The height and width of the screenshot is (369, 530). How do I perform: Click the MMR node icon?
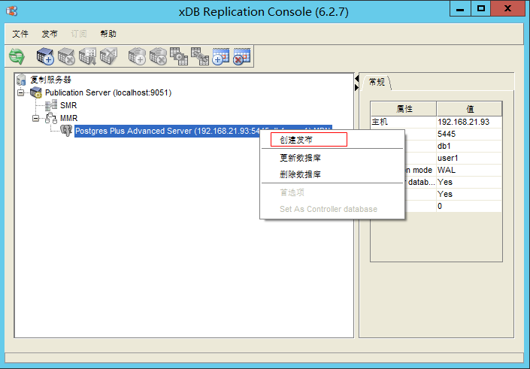[x=51, y=118]
